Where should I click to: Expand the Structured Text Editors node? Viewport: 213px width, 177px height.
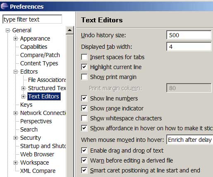(23, 88)
